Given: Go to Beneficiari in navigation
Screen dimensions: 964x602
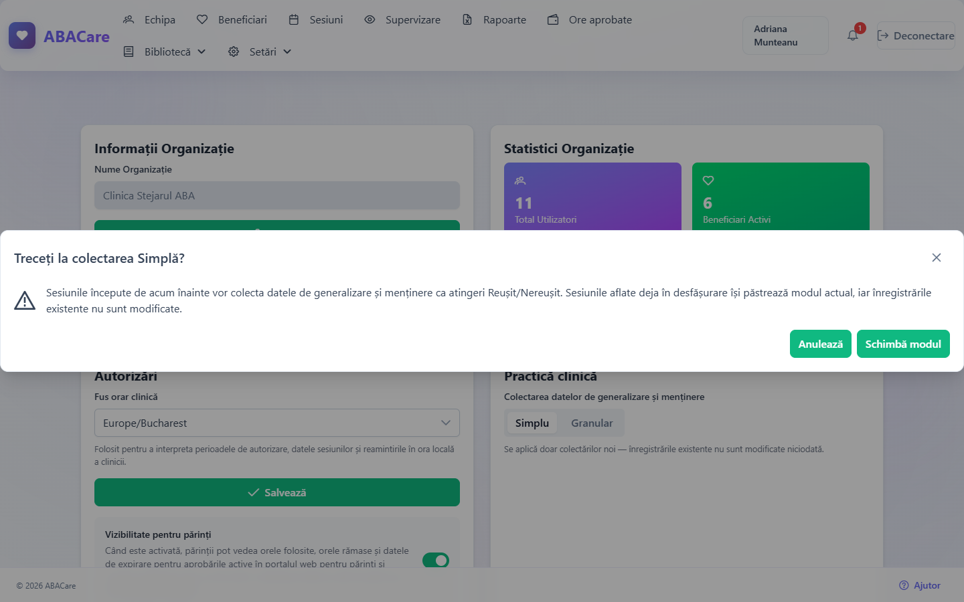Looking at the screenshot, I should click(x=232, y=20).
